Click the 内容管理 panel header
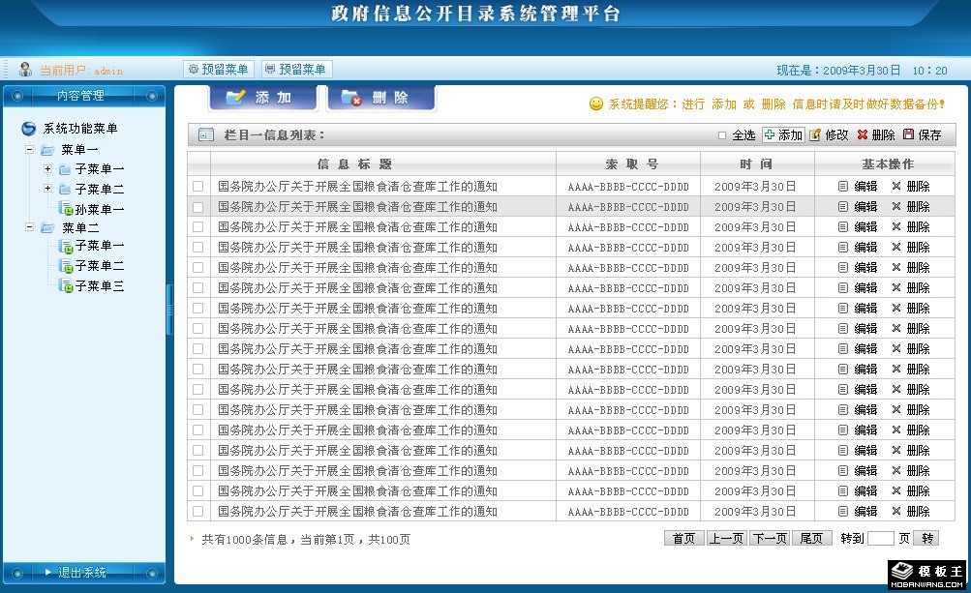 pos(84,96)
